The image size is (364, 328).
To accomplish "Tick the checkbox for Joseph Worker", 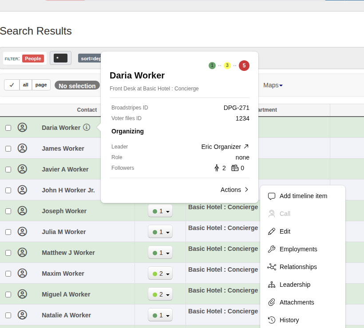I will click(8, 211).
